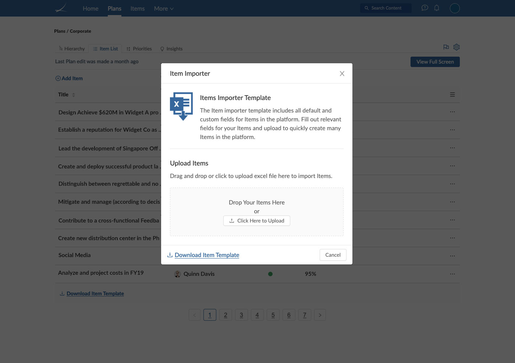This screenshot has height=363, width=515.
Task: Click the Excel importer template icon
Action: (x=181, y=106)
